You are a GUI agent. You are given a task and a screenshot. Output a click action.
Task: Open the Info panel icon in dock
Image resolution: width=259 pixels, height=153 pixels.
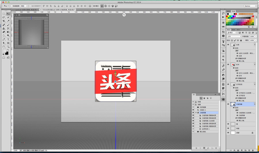[223, 36]
